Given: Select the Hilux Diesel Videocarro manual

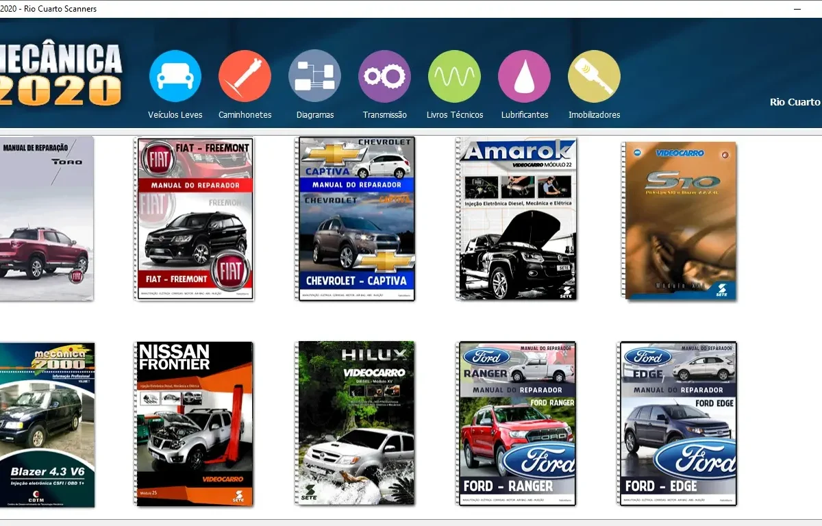Looking at the screenshot, I should click(355, 423).
